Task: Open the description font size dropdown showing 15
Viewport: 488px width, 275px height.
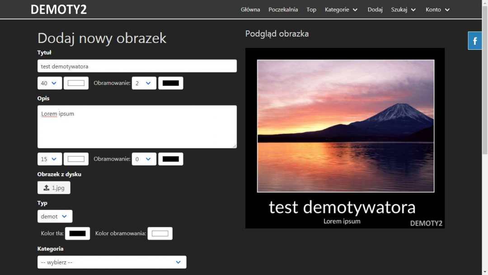Action: click(x=50, y=159)
